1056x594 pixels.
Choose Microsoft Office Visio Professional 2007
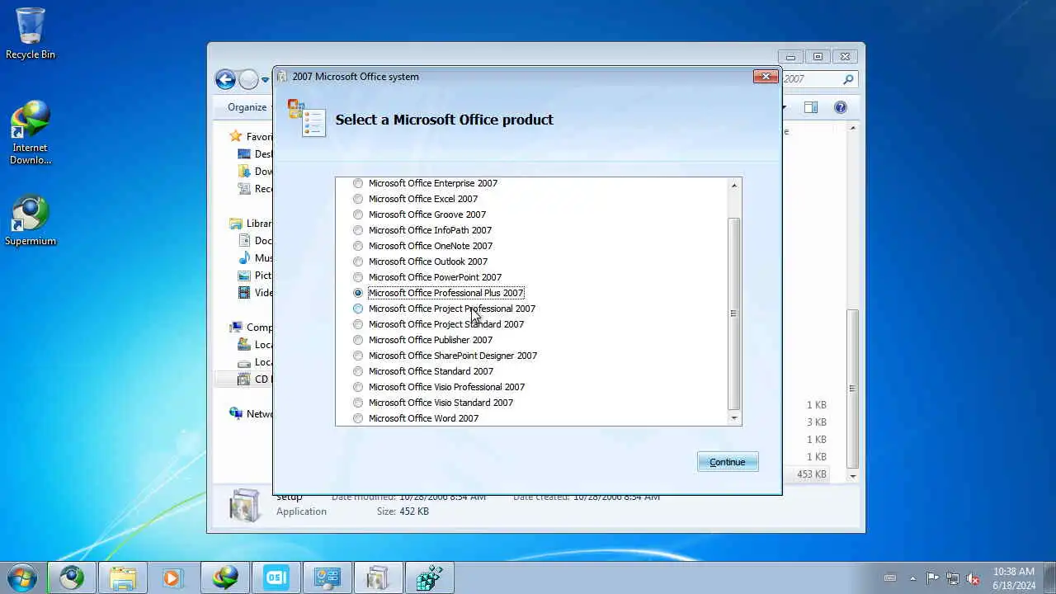tap(358, 387)
